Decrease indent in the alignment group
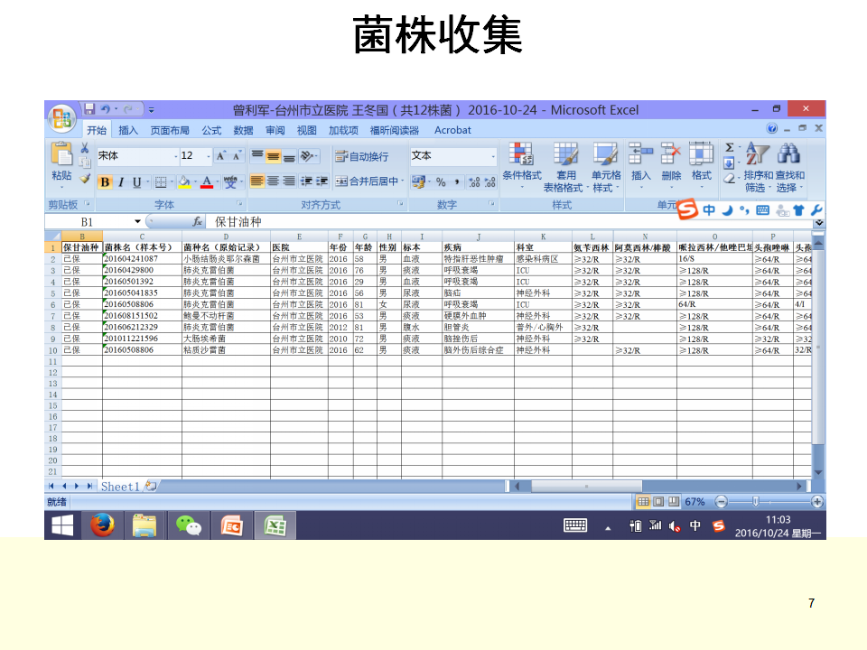This screenshot has width=867, height=650. [x=306, y=181]
